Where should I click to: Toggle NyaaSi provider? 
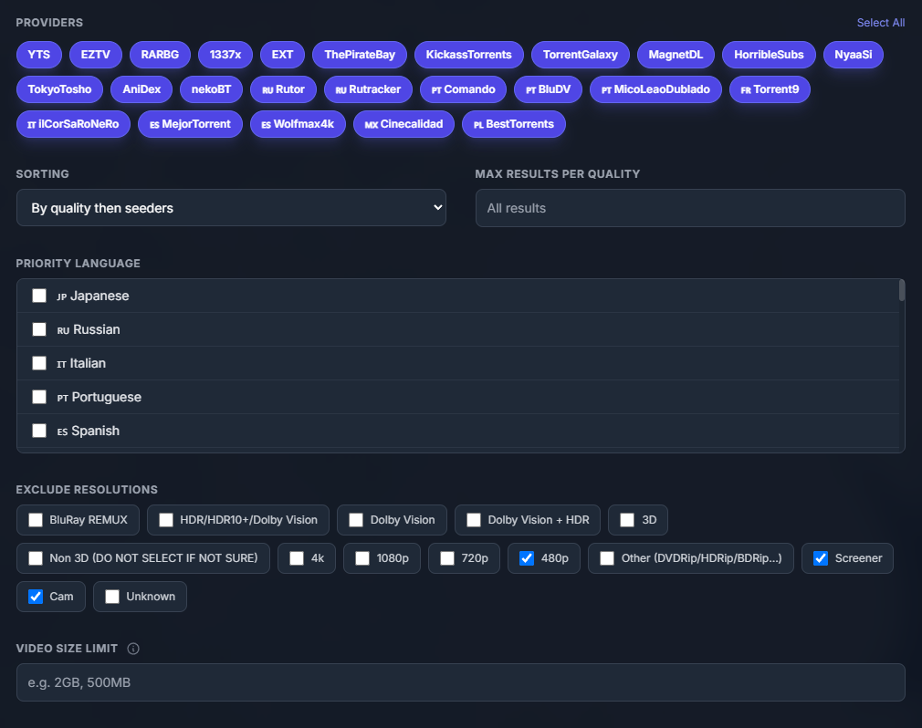coord(854,55)
